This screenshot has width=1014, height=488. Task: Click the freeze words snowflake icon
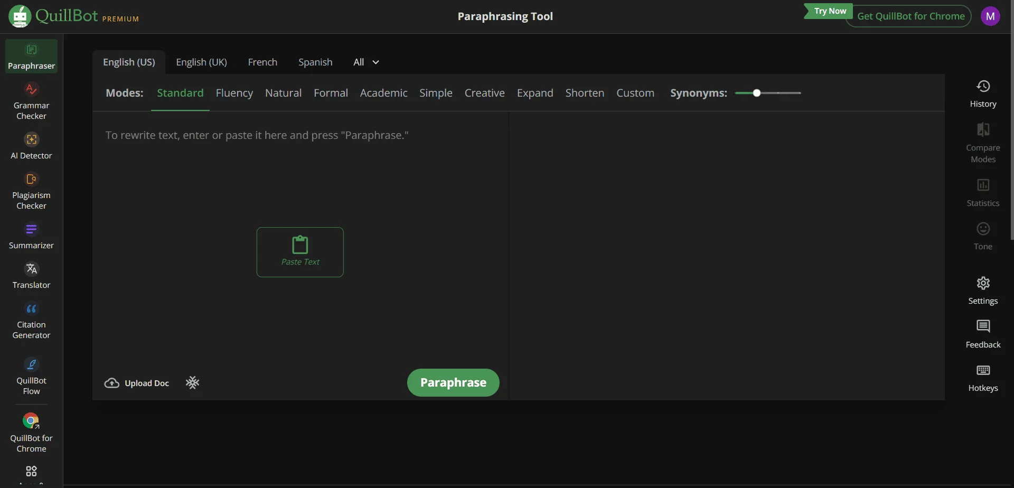tap(192, 382)
